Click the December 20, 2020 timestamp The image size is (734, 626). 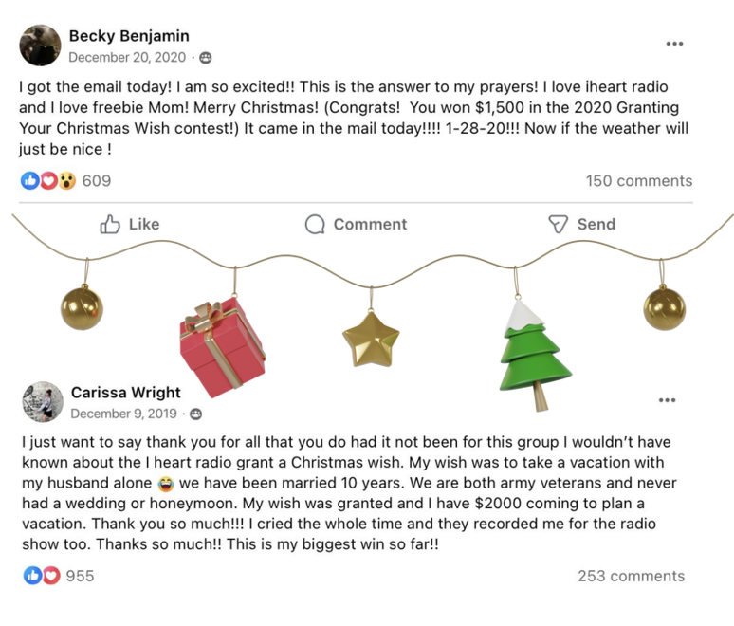(127, 57)
